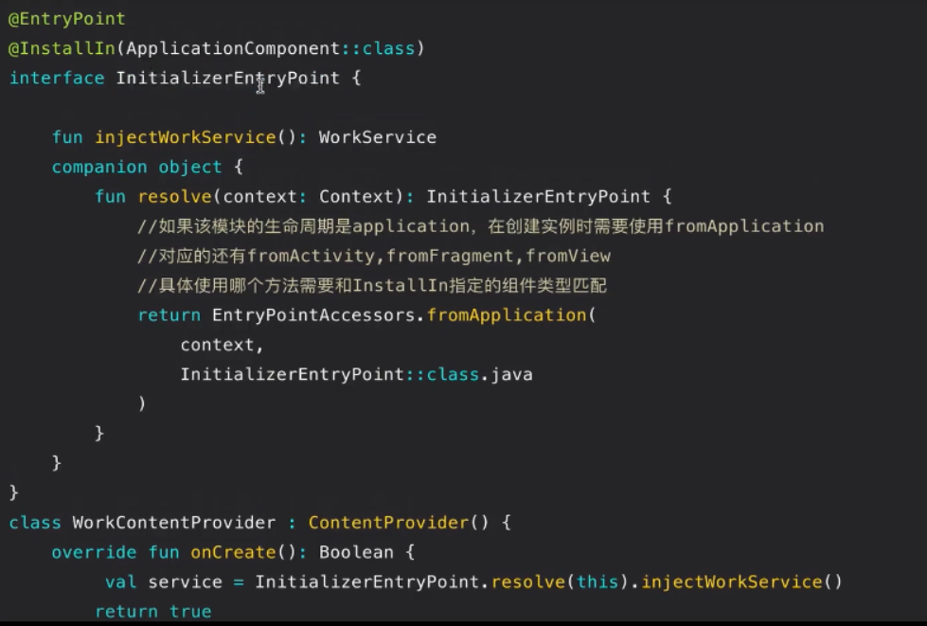Click the injectWorkService function declaration name

pos(186,137)
